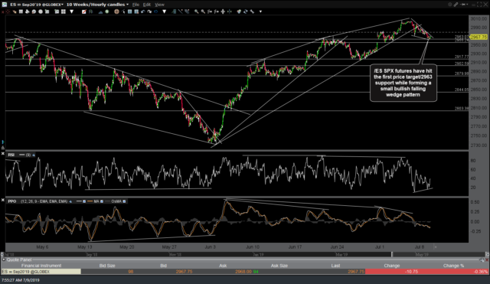The height and width of the screenshot is (284, 490).
Task: Click the teal data table icon
Action: tap(130, 11)
